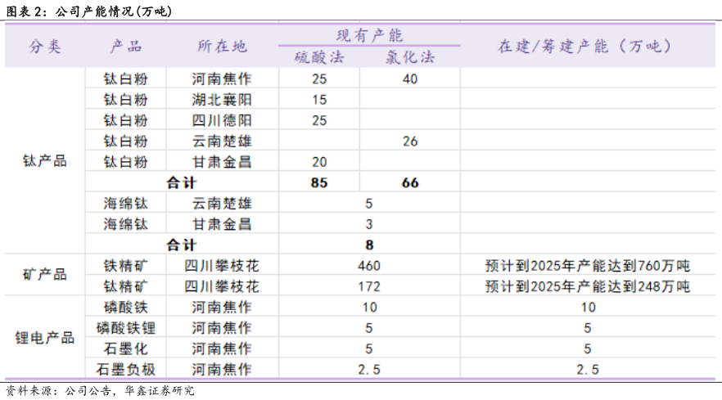Select the 现有产能 header cell

[x=369, y=35]
